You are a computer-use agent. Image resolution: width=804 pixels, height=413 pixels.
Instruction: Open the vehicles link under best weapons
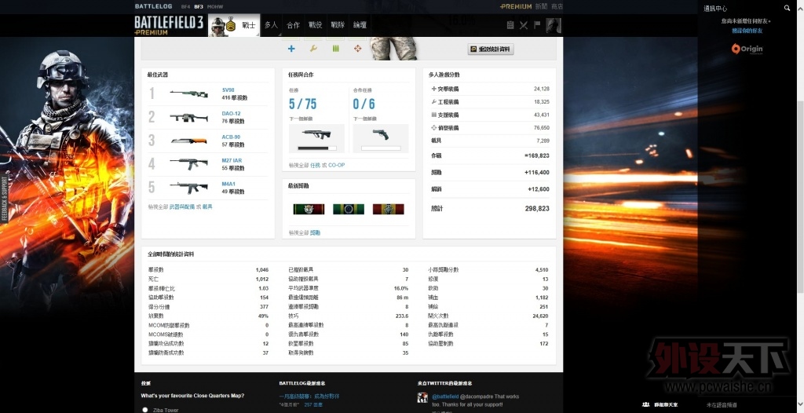[207, 206]
